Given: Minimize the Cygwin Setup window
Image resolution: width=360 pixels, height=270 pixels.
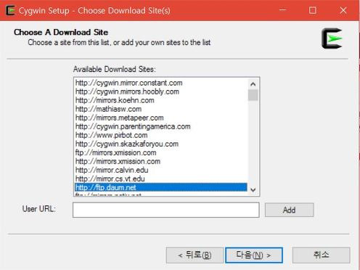Looking at the screenshot, I should [282, 10].
